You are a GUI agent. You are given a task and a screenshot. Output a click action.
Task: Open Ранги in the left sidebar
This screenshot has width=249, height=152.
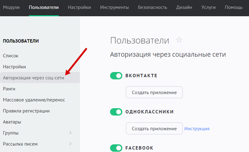(9, 89)
